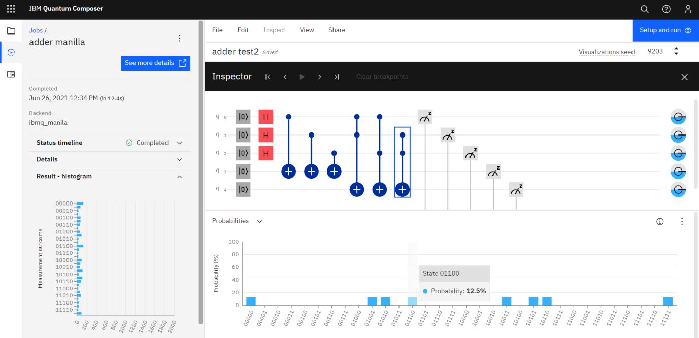
Task: Click the Visualizations seed label
Action: click(607, 52)
